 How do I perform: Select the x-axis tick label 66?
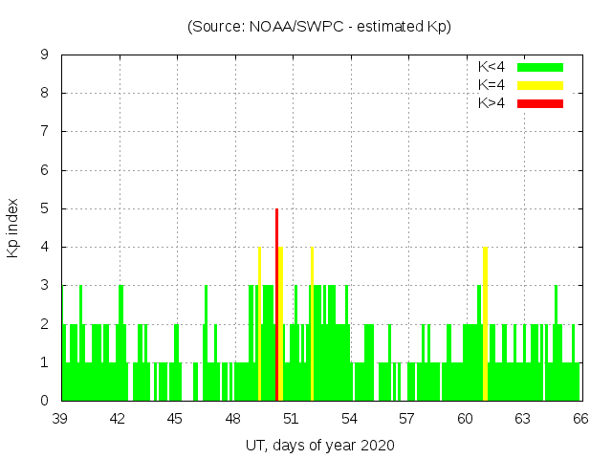point(579,419)
